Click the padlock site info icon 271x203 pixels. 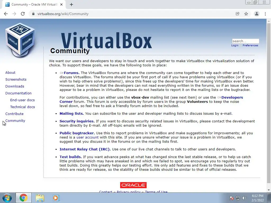pos(33,14)
